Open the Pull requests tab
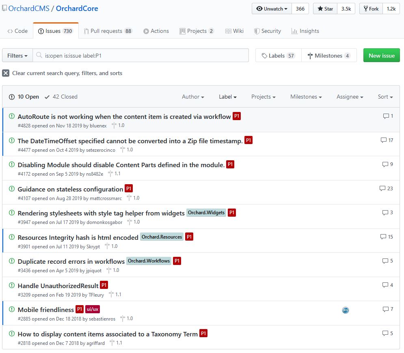Image resolution: width=404 pixels, height=353 pixels. tap(108, 31)
